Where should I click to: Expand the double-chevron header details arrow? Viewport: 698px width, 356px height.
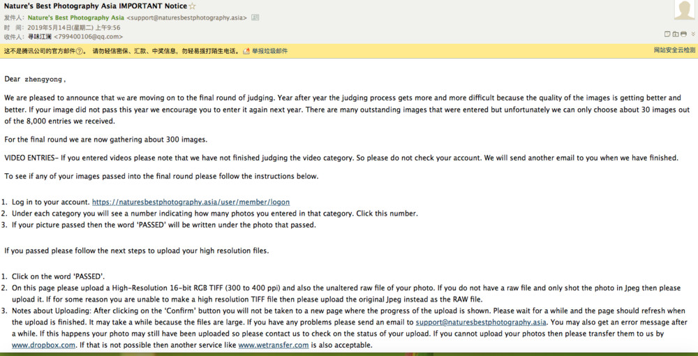[x=693, y=34]
